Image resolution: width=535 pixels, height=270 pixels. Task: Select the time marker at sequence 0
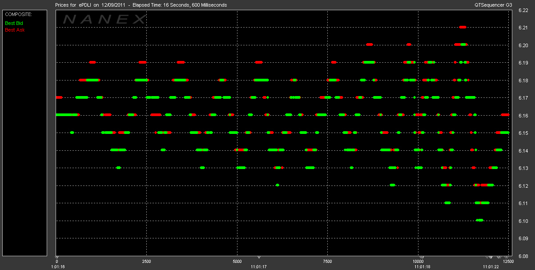pyautogui.click(x=56, y=257)
